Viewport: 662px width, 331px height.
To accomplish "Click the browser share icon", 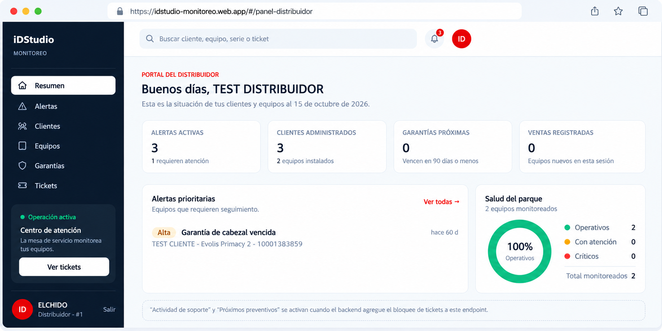I will [595, 11].
